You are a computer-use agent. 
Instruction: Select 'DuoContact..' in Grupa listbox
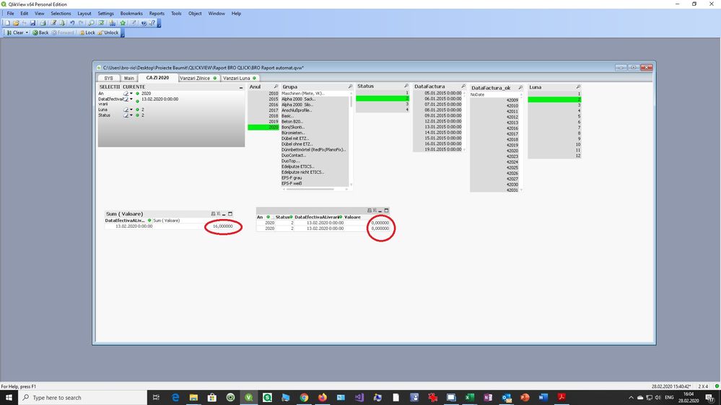[315, 155]
